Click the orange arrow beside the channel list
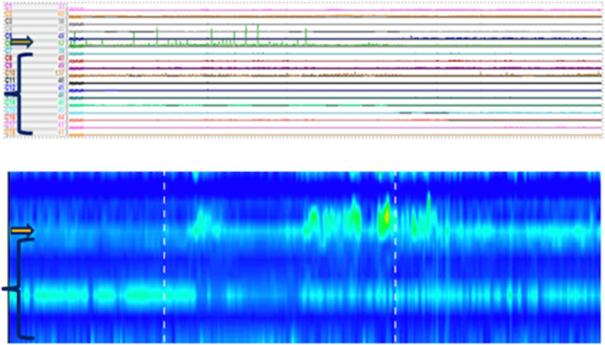The height and width of the screenshot is (345, 605). [22, 41]
